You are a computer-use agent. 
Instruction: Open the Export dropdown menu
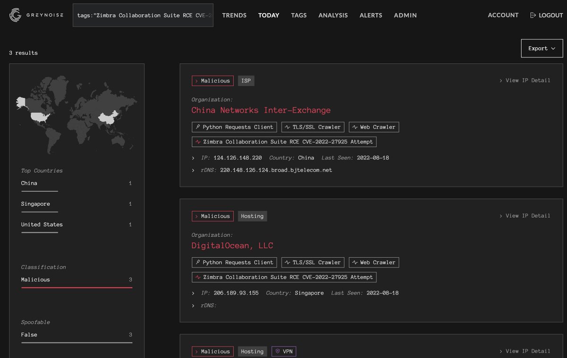(x=541, y=48)
